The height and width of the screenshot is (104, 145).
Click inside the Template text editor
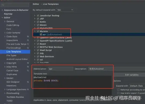[72, 86]
